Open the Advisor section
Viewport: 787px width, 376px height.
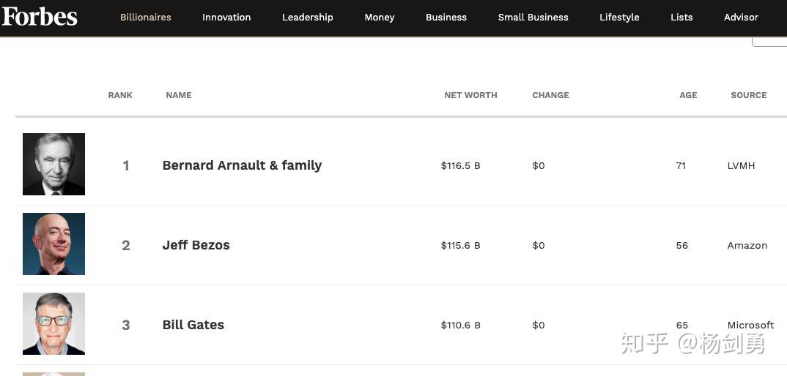pos(741,17)
